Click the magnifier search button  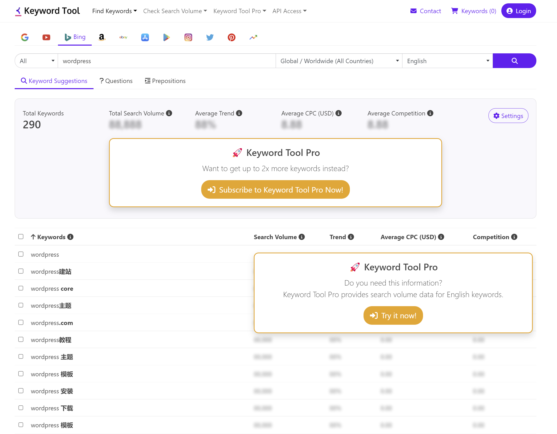(x=514, y=61)
